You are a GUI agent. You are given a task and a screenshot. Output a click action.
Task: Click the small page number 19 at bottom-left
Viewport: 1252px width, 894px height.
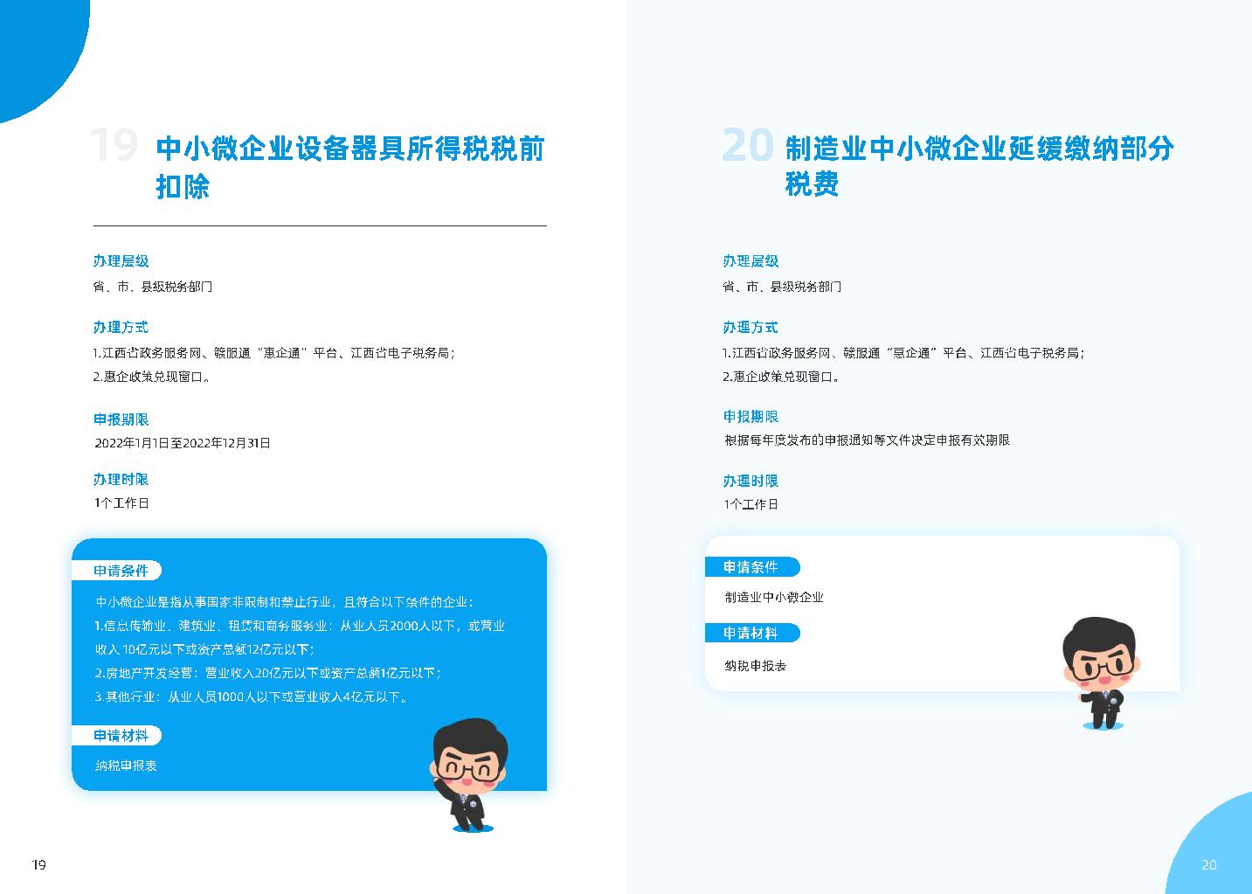tap(38, 864)
